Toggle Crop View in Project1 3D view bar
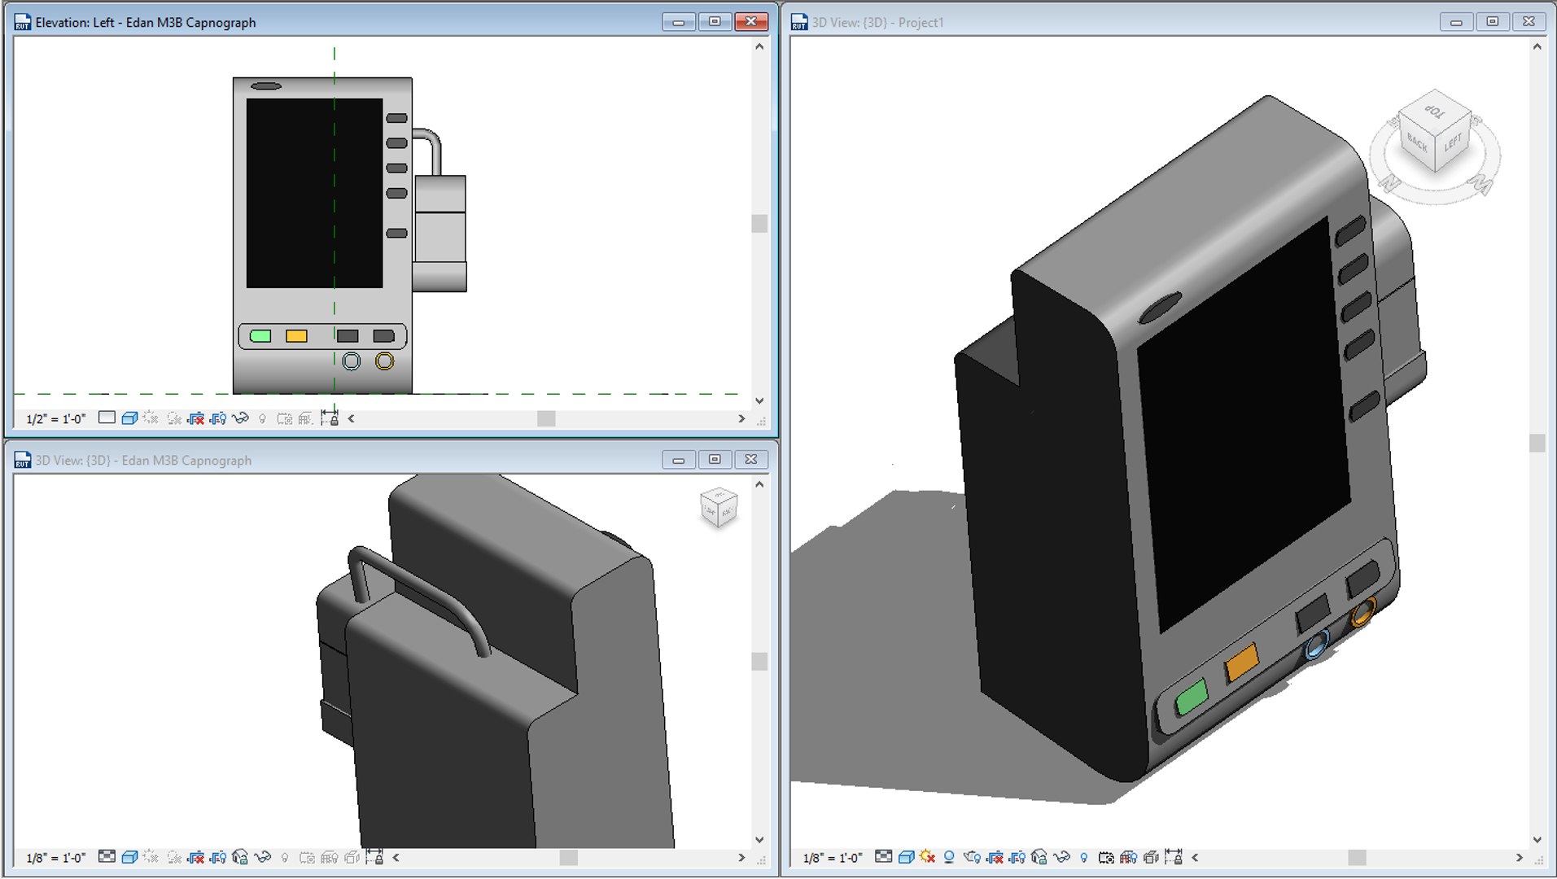1557x879 pixels. 995,857
